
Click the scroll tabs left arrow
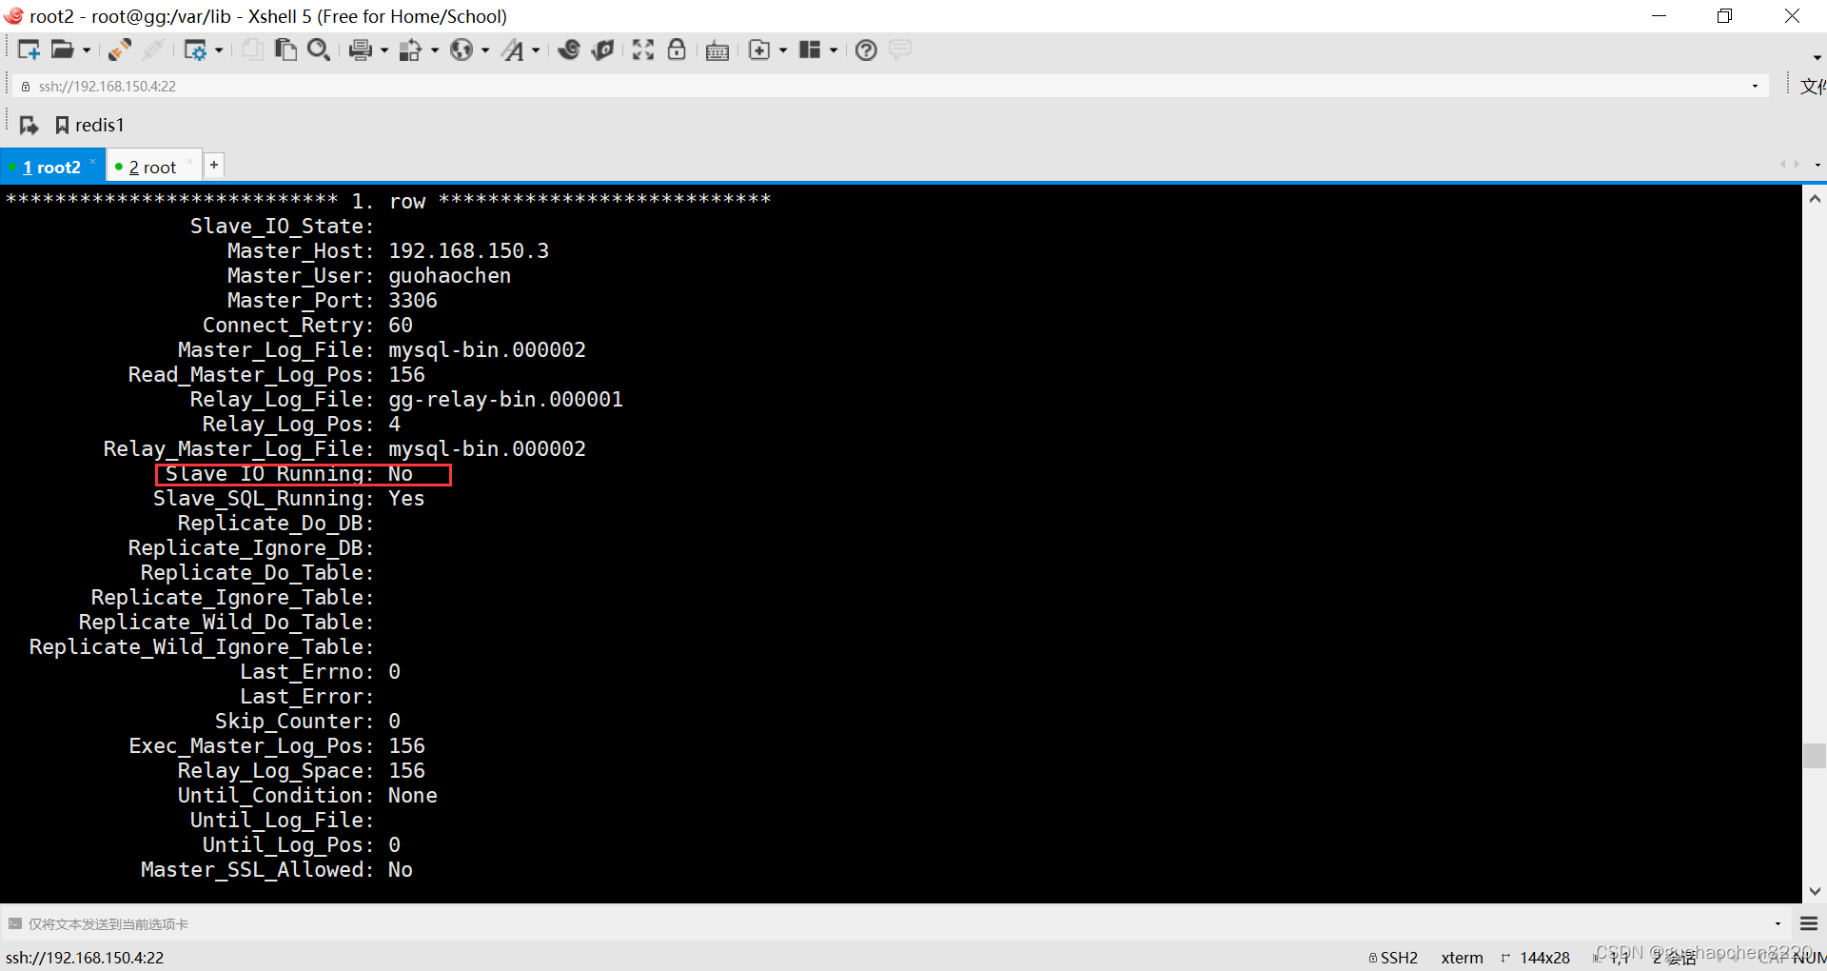[x=1784, y=165]
